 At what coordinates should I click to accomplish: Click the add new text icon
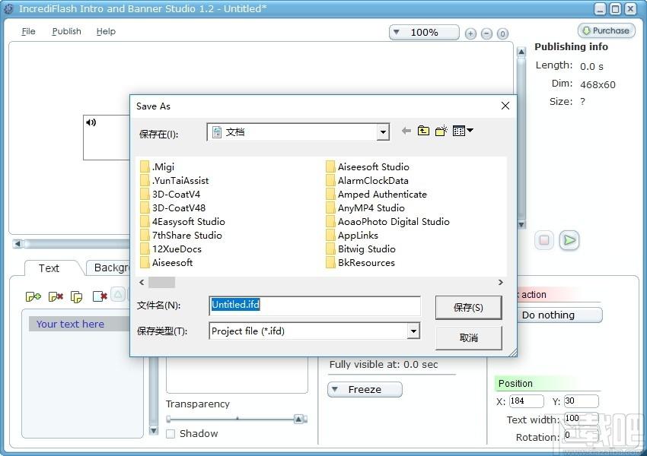33,296
